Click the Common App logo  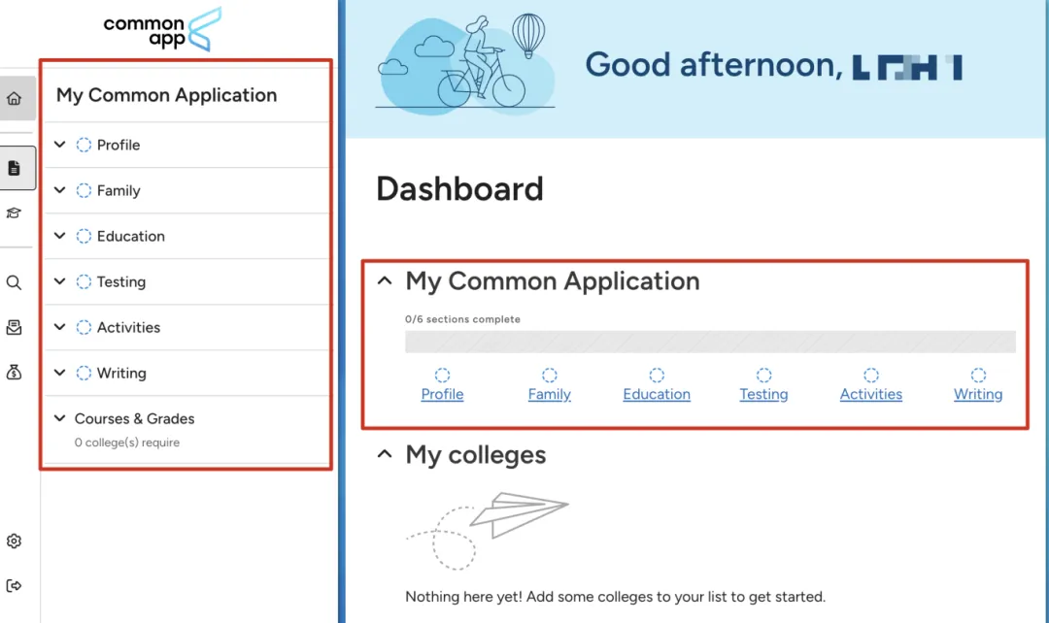(x=162, y=29)
